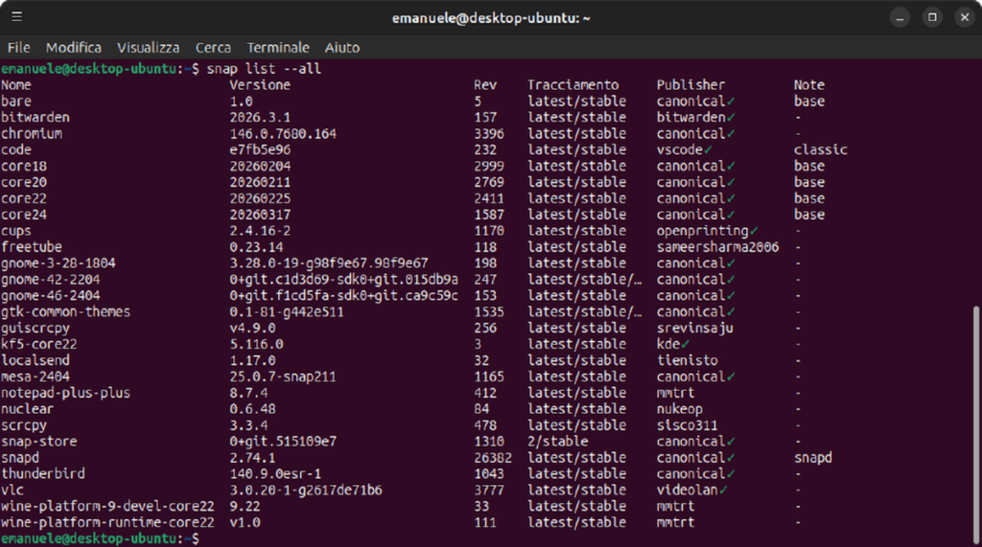Click the 'Note' column header
982x547 pixels.
coord(809,85)
